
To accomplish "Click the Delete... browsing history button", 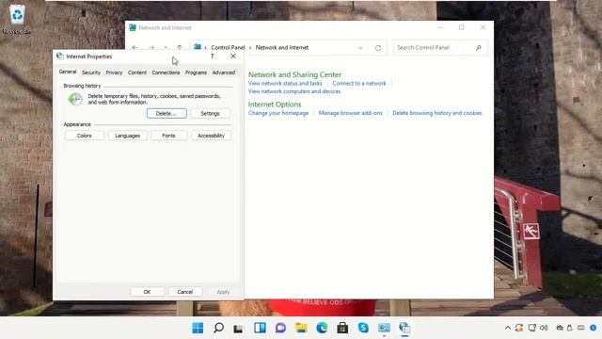I will click(x=166, y=113).
